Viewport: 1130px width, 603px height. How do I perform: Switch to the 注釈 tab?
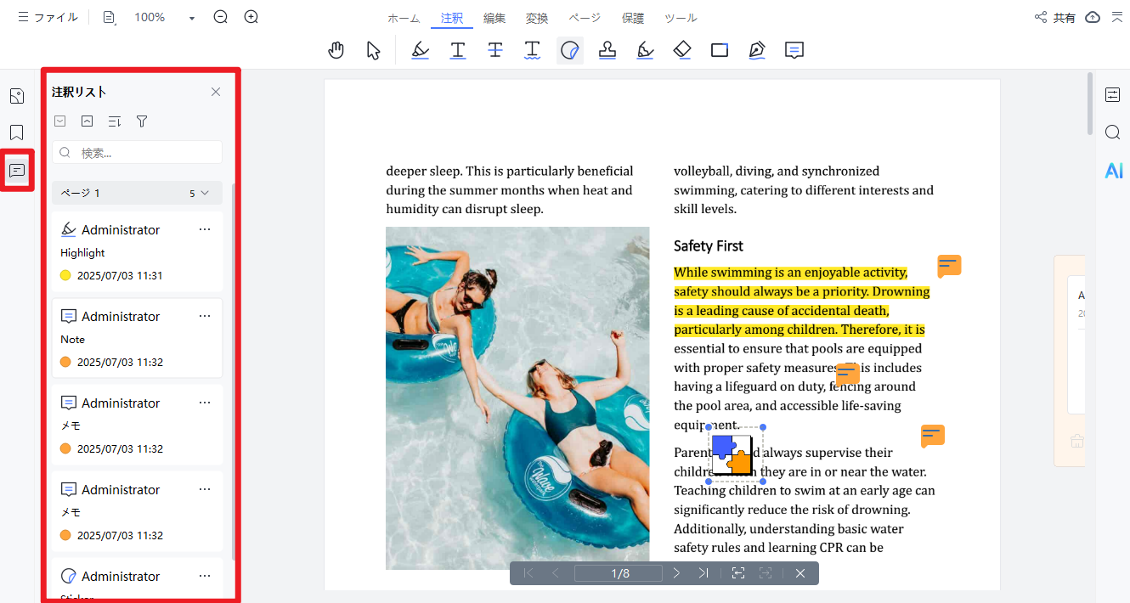(x=452, y=18)
